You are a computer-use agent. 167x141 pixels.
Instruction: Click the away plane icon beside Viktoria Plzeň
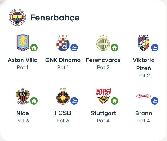[x=155, y=48]
